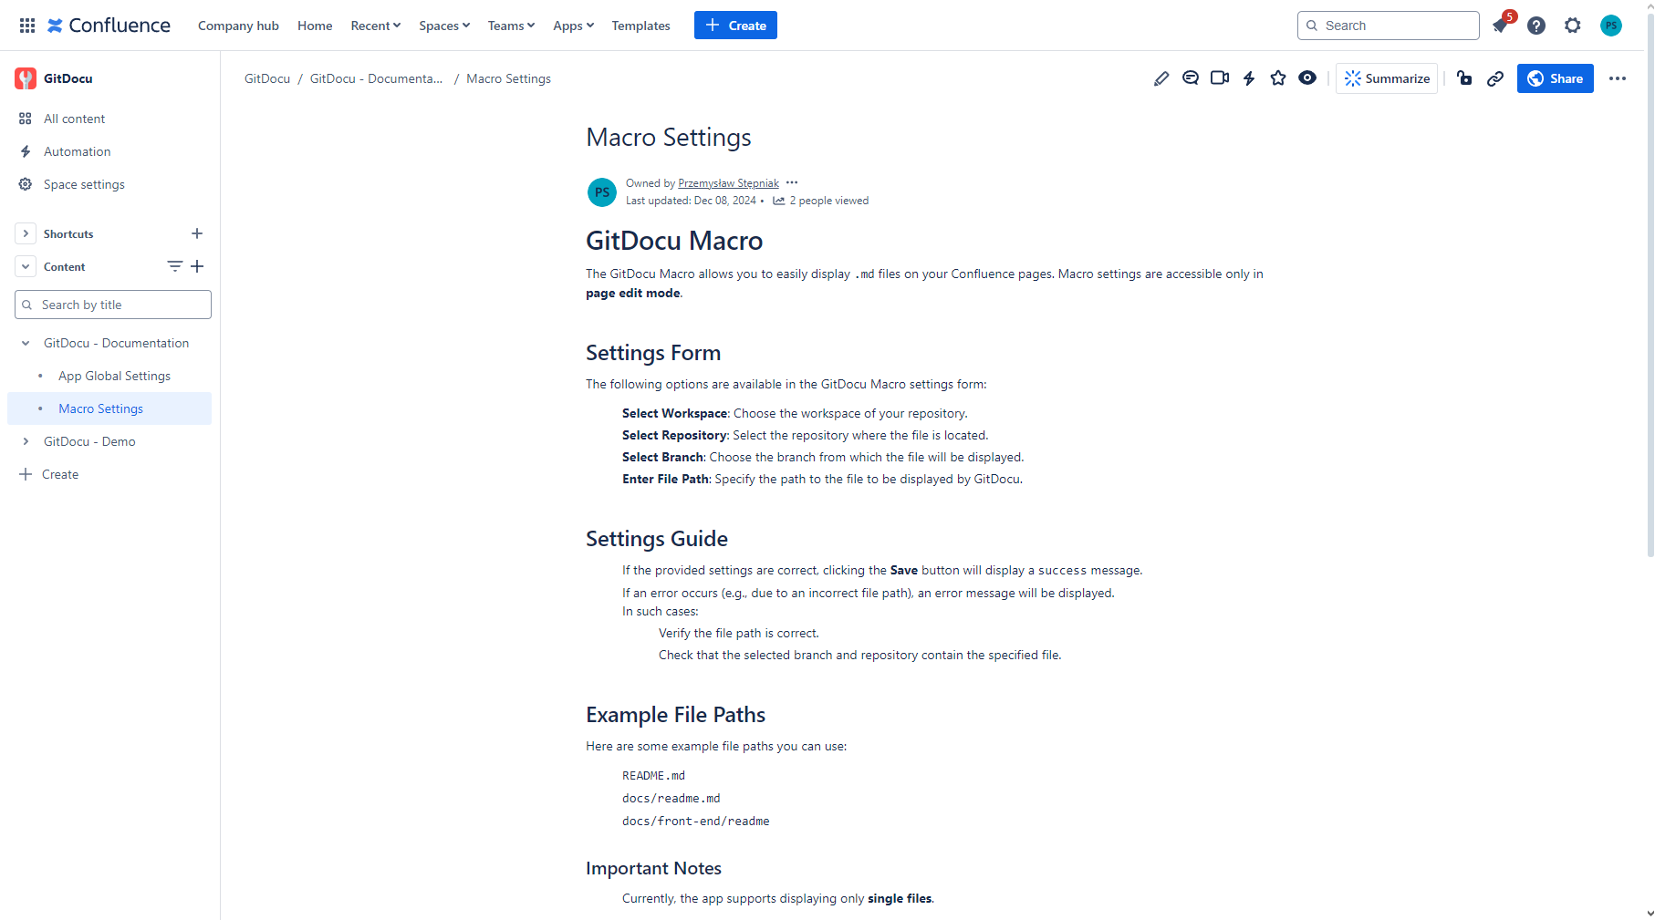Viewport: 1655px width, 920px height.
Task: Click the Summarize button
Action: (x=1387, y=78)
